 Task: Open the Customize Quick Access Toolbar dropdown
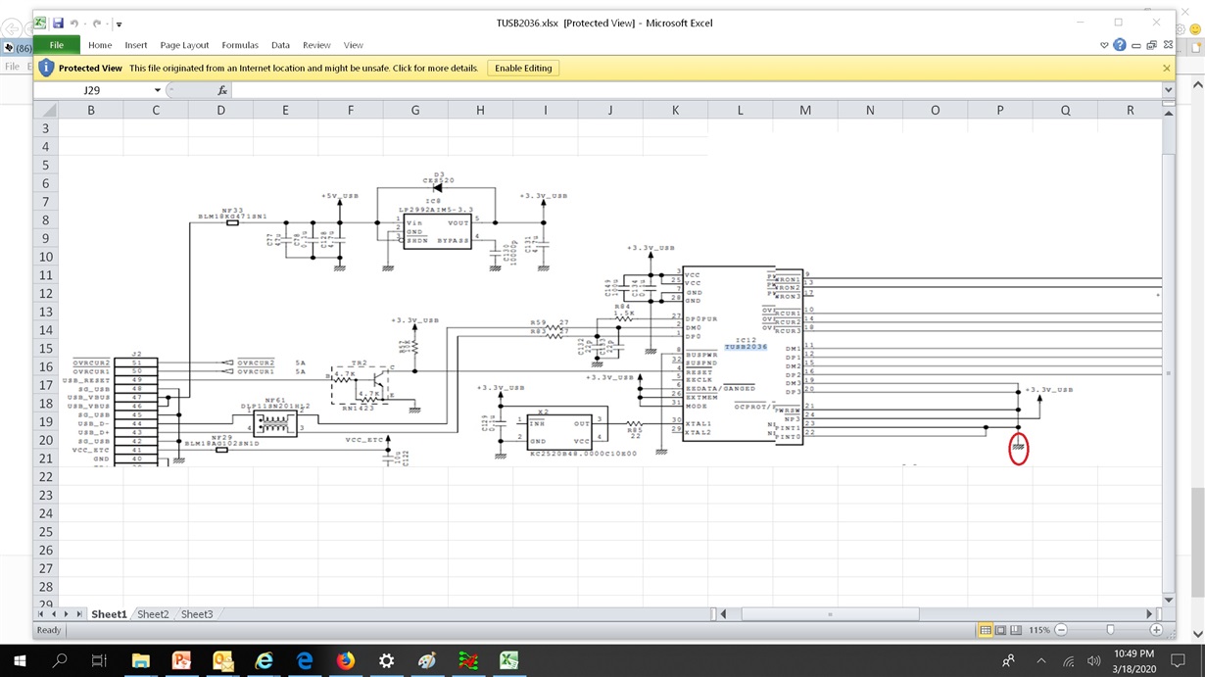[119, 24]
